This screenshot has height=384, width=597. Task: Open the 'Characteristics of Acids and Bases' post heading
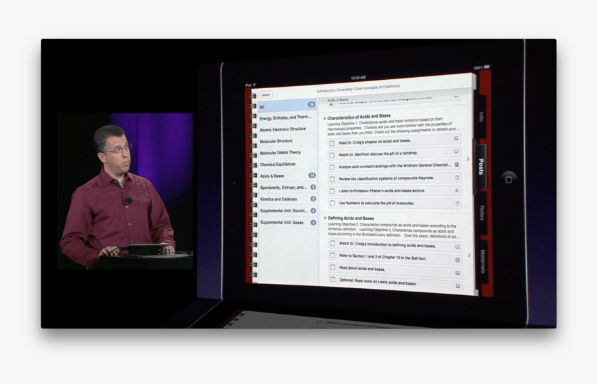[x=359, y=117]
